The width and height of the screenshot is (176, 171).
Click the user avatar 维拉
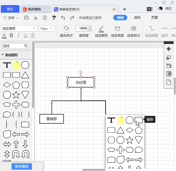pyautogui.click(x=160, y=9)
